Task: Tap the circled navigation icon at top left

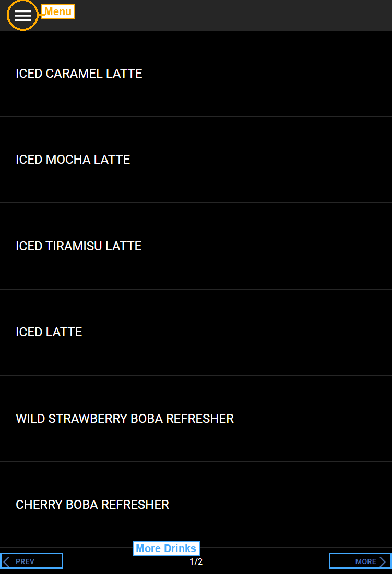Action: tap(22, 15)
